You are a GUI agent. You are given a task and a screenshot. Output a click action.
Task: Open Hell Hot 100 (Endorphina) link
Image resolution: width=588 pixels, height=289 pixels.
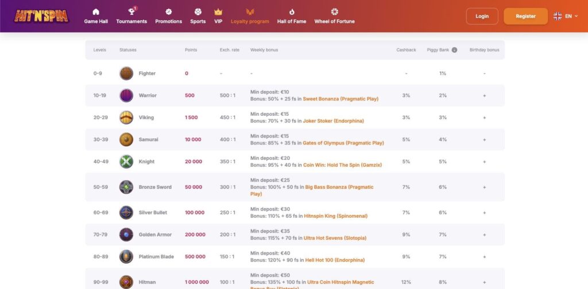click(x=336, y=260)
